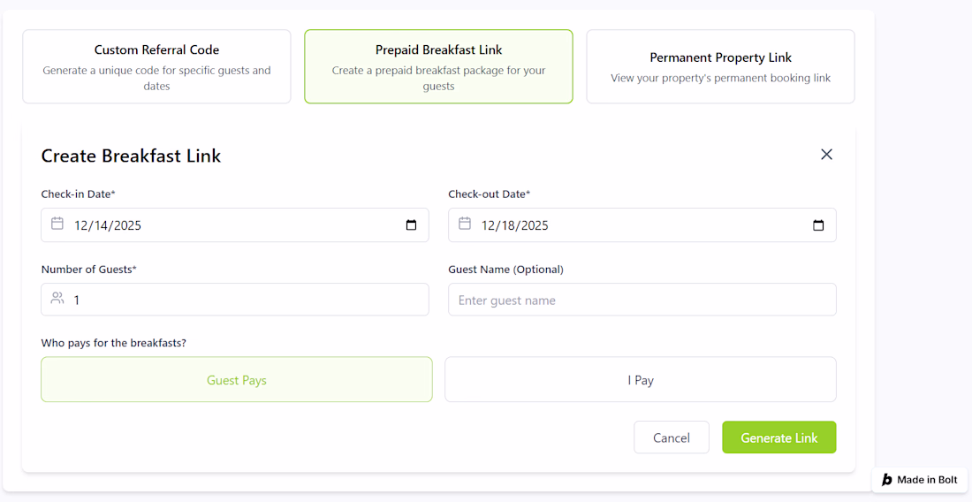The width and height of the screenshot is (972, 502).
Task: Open the check-in date picker
Action: tap(411, 225)
